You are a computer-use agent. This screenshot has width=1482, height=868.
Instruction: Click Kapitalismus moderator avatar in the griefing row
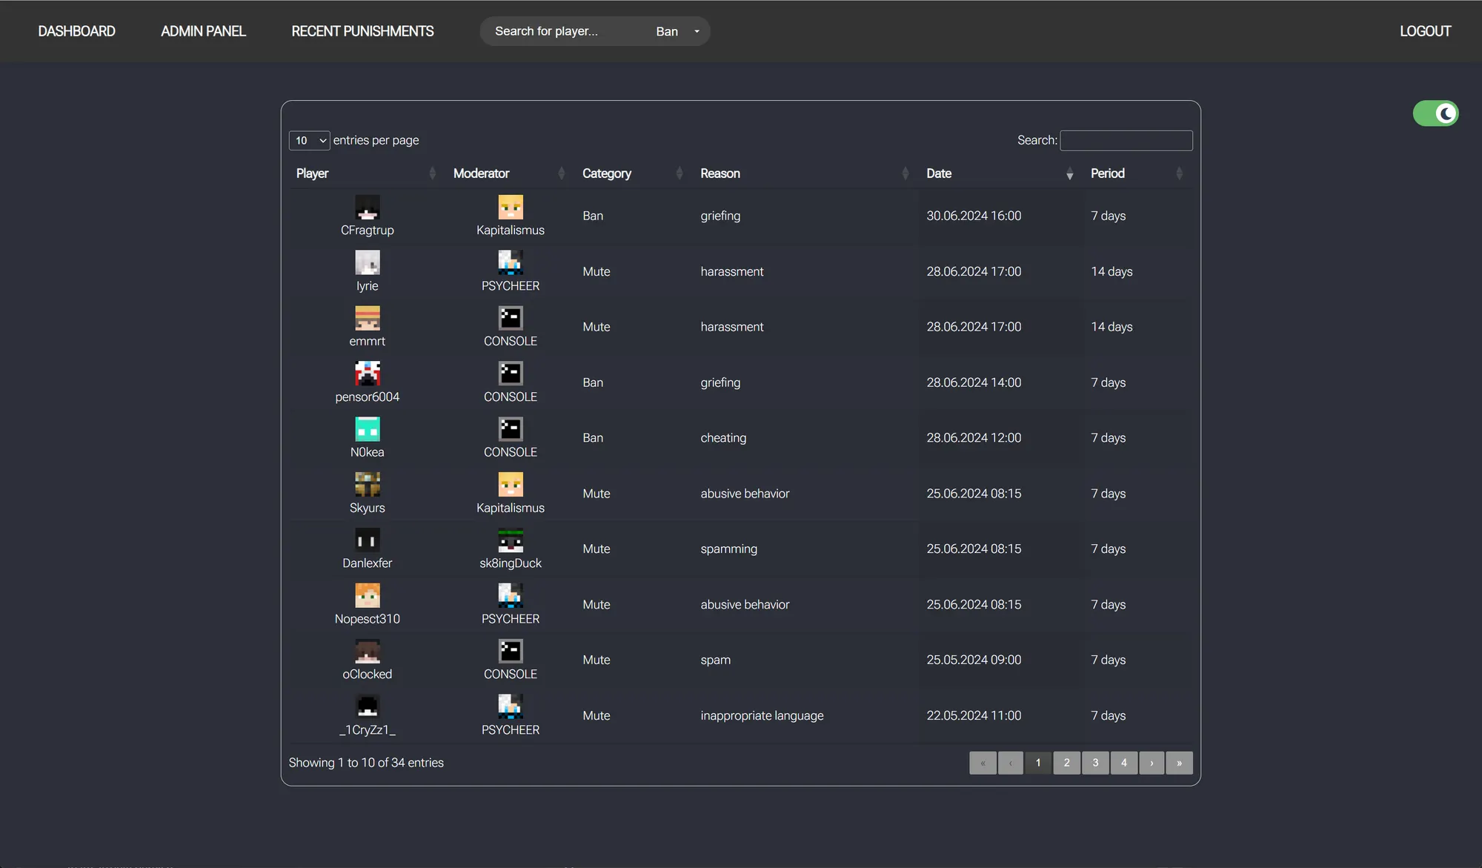pyautogui.click(x=511, y=208)
